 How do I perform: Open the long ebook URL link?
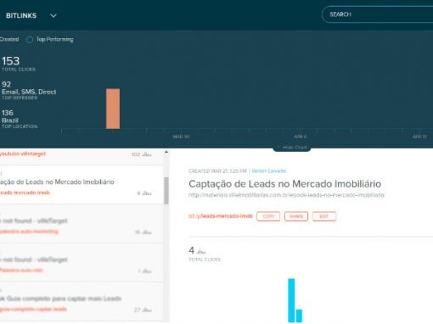pyautogui.click(x=286, y=195)
